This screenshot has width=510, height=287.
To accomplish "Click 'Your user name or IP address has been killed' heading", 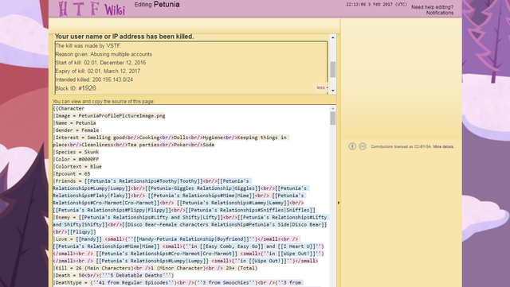I will click(x=124, y=37).
